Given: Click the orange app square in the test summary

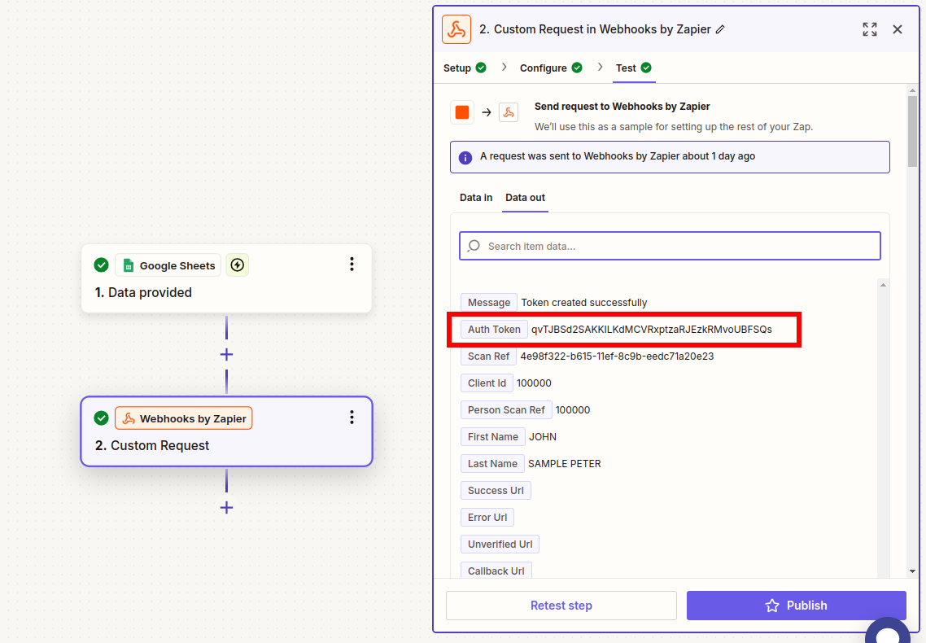Looking at the screenshot, I should [461, 112].
